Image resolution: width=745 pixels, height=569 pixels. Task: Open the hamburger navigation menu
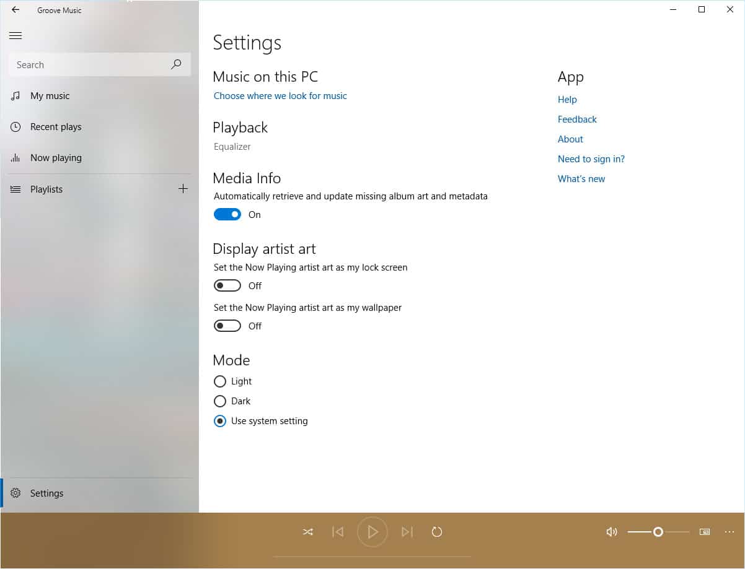click(15, 36)
